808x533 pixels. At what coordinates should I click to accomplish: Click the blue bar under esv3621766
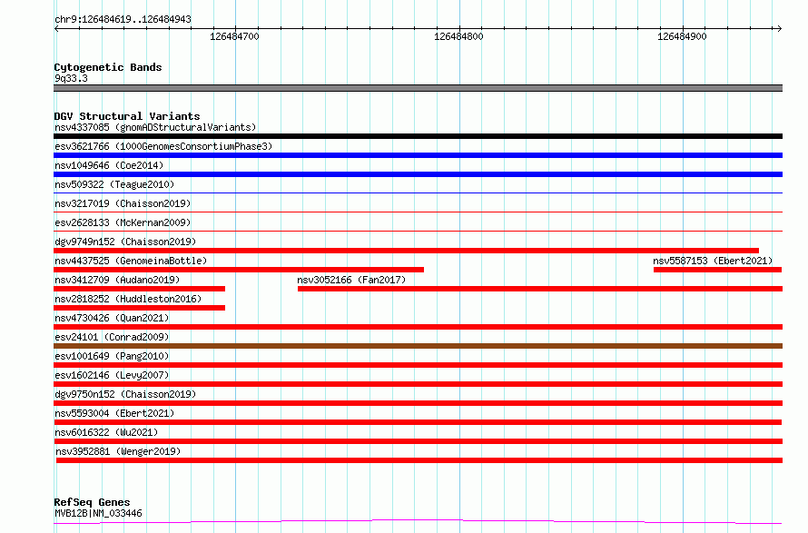418,155
